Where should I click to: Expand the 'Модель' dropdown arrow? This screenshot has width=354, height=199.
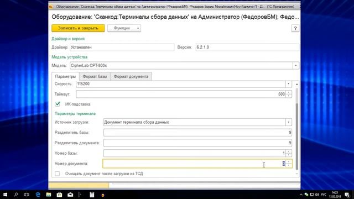pyautogui.click(x=296, y=66)
